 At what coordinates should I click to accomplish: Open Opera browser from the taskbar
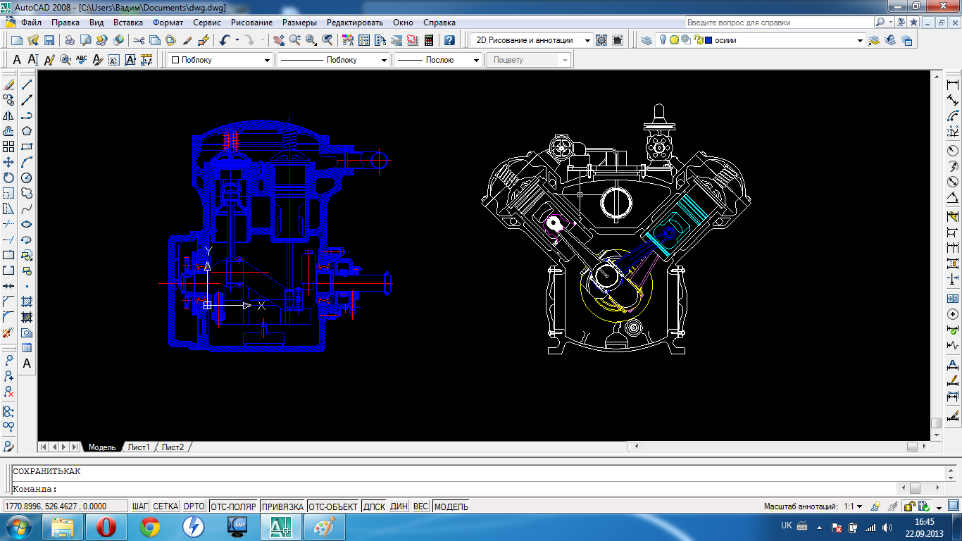point(106,526)
